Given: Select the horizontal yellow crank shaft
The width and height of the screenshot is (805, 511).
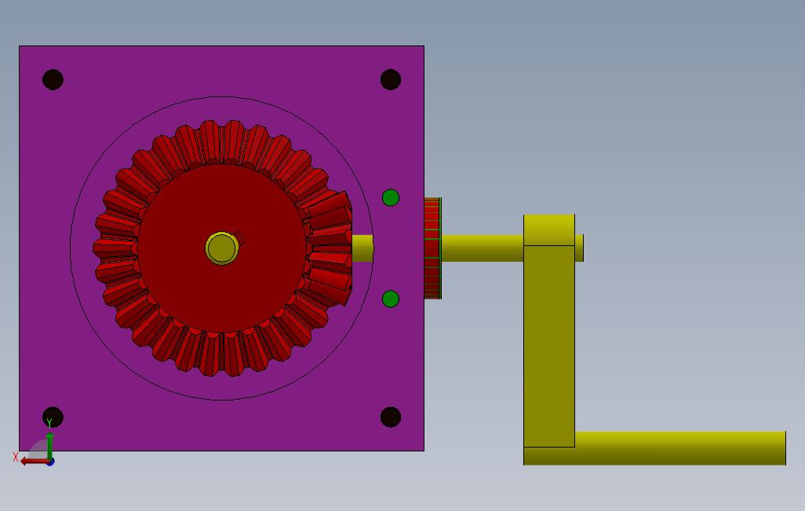Looking at the screenshot, I should click(483, 248).
